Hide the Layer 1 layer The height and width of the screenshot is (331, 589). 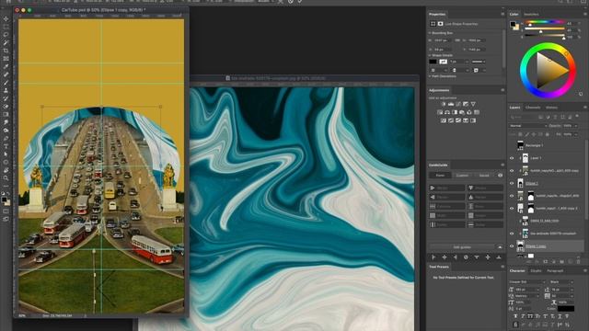(512, 158)
